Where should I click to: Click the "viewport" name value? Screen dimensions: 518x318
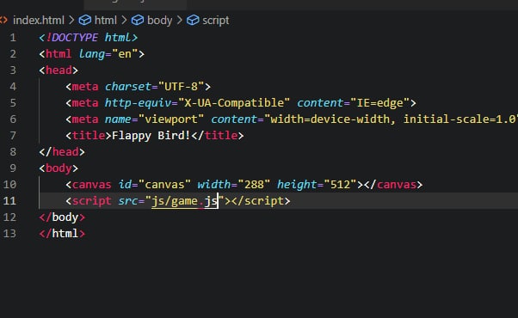[171, 119]
